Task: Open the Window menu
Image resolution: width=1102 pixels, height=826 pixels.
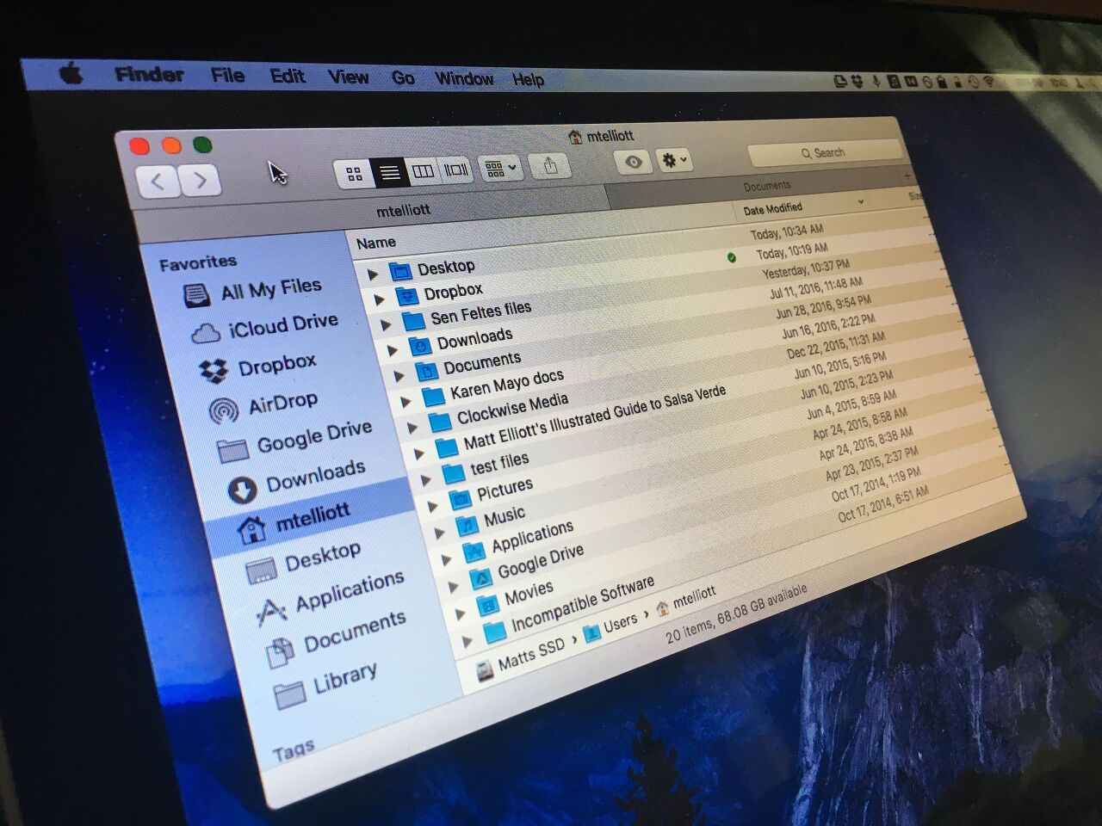Action: pos(463,79)
